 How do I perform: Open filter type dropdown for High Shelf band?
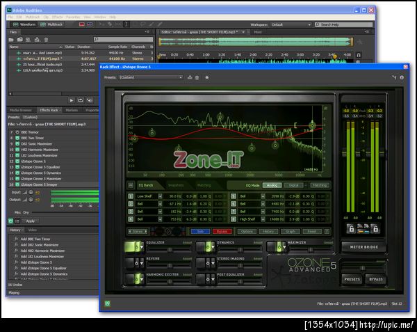(x=263, y=219)
